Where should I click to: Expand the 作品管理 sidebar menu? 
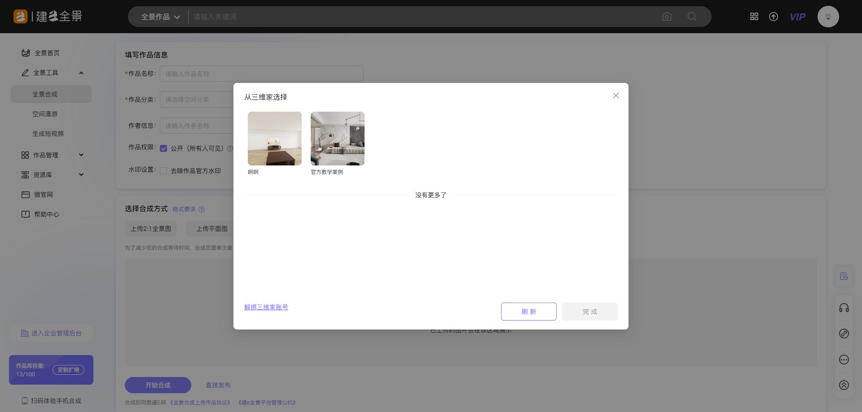point(81,155)
